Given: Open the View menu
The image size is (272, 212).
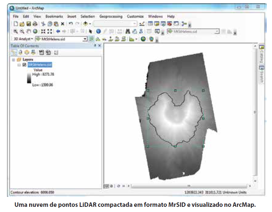Looking at the screenshot, I should 37,17.
